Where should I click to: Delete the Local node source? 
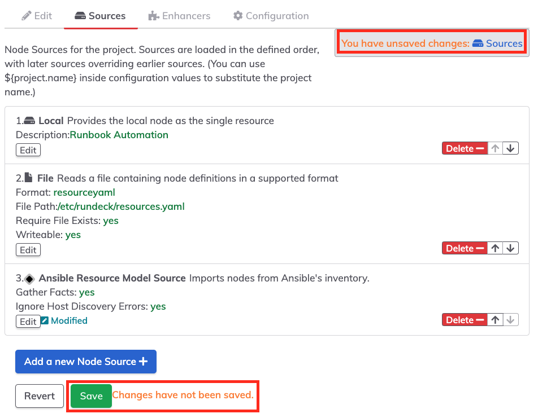coord(465,148)
